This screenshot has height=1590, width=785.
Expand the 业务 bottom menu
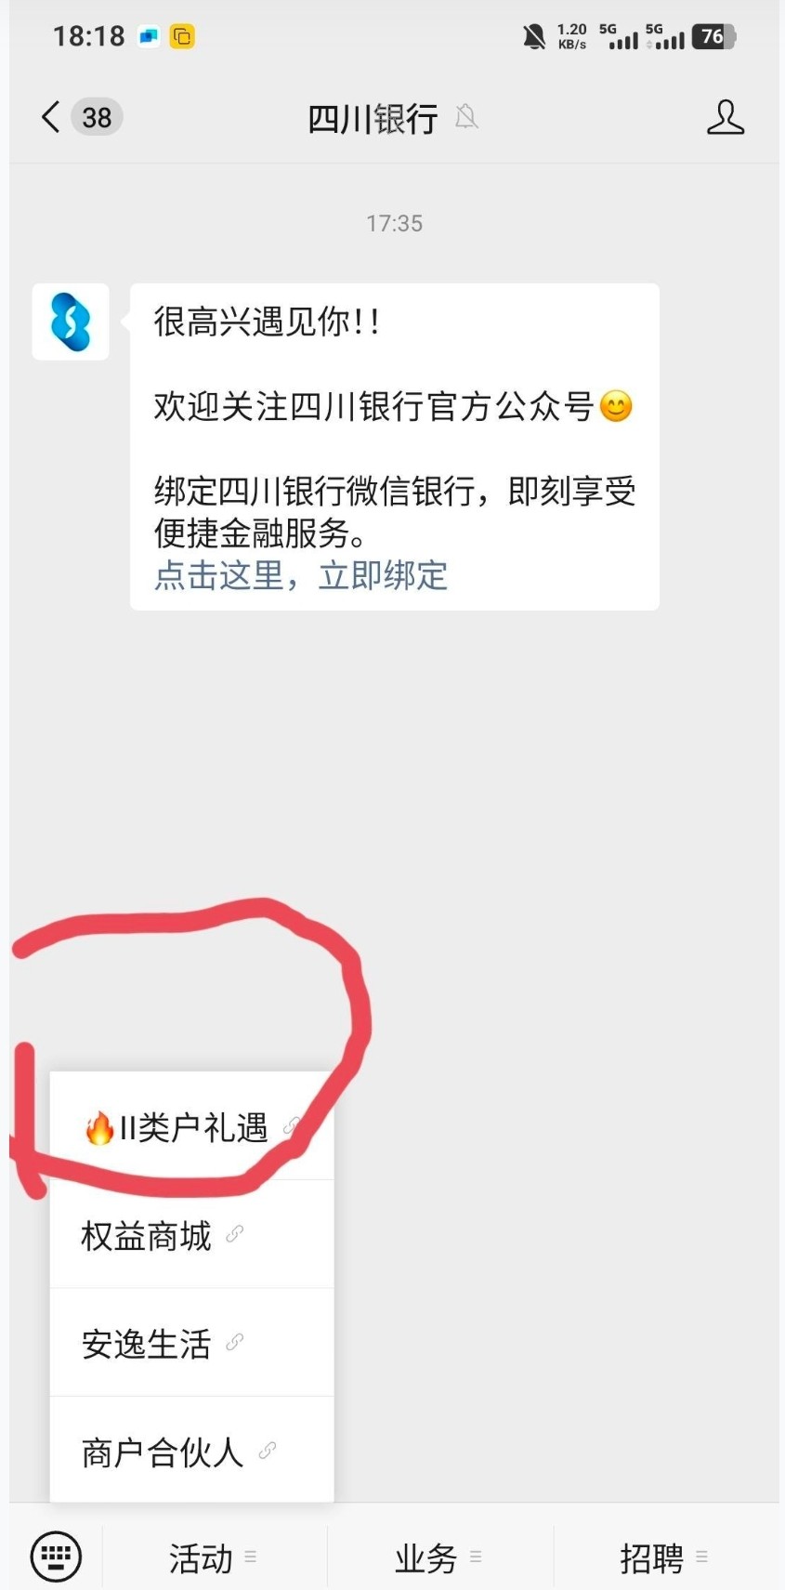439,1557
